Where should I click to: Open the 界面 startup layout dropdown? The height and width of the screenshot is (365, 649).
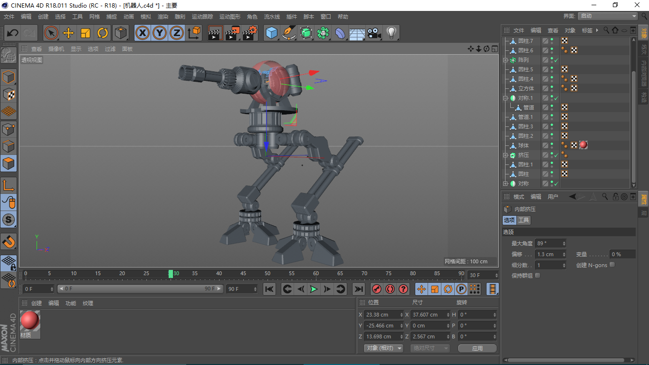pyautogui.click(x=607, y=16)
